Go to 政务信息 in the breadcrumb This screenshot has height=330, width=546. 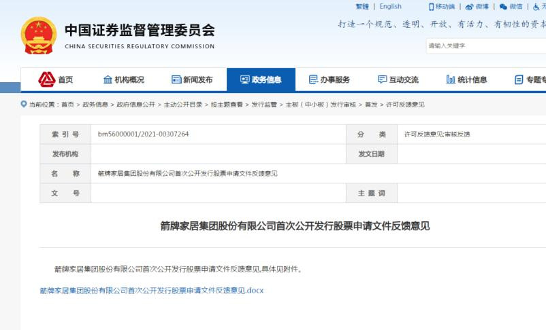[95, 105]
